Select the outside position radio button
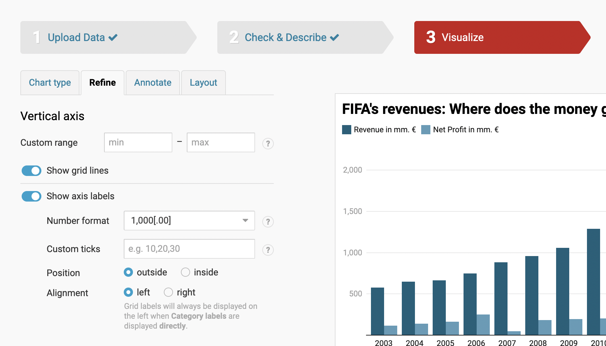 pyautogui.click(x=128, y=272)
